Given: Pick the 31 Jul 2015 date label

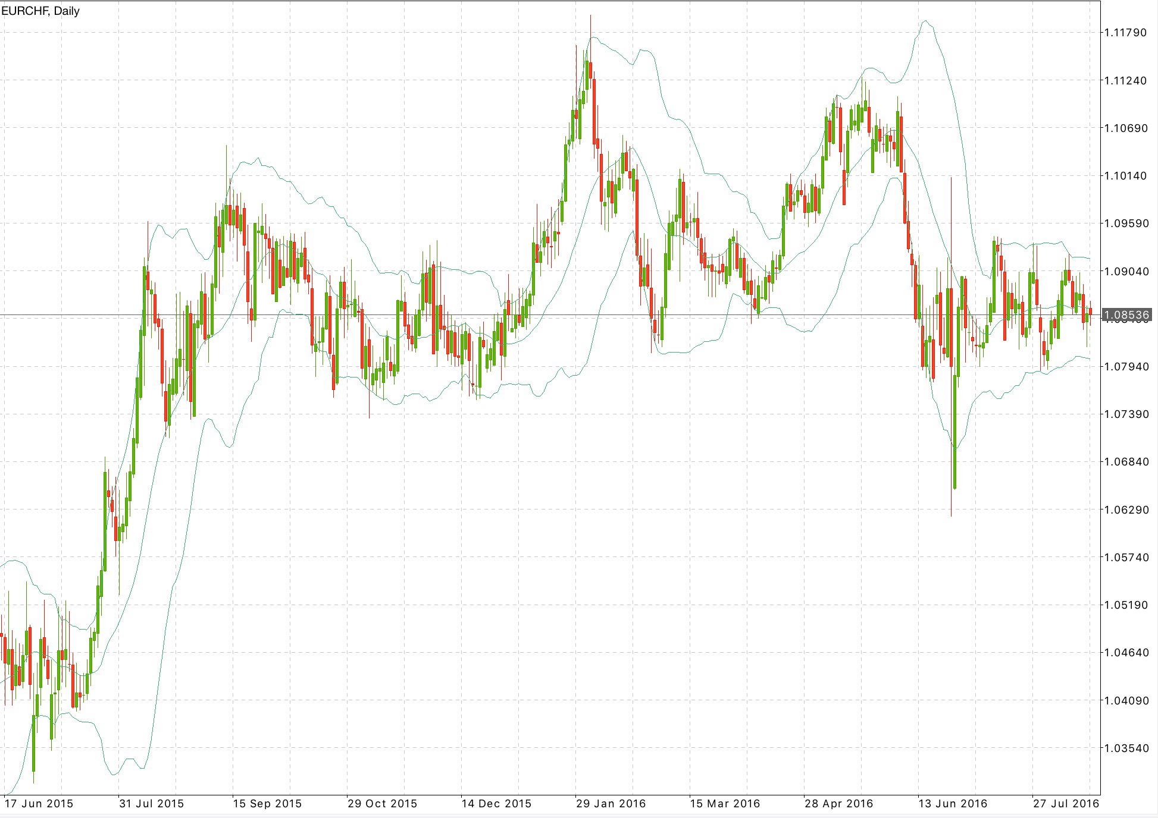Looking at the screenshot, I should tap(152, 804).
